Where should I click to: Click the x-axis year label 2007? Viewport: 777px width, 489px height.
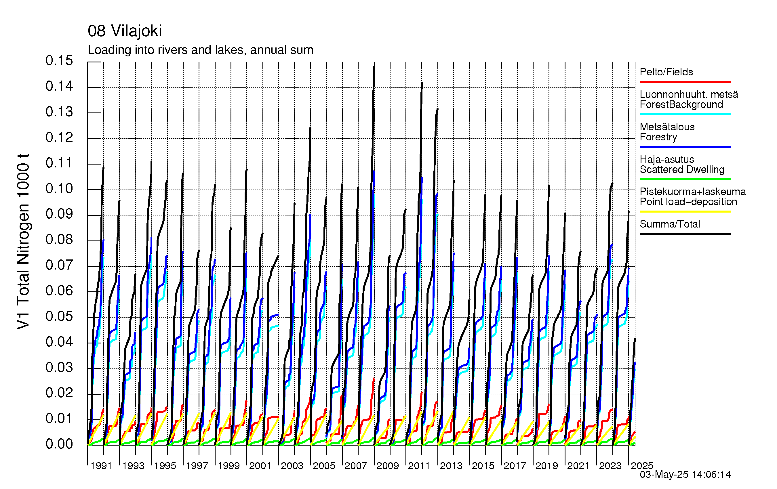coord(356,466)
